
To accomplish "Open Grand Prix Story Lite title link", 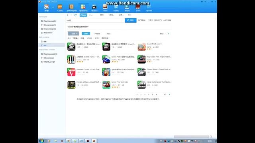I will [x=120, y=82].
